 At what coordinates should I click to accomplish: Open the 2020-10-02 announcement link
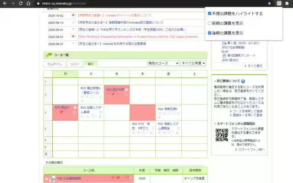pos(114,15)
